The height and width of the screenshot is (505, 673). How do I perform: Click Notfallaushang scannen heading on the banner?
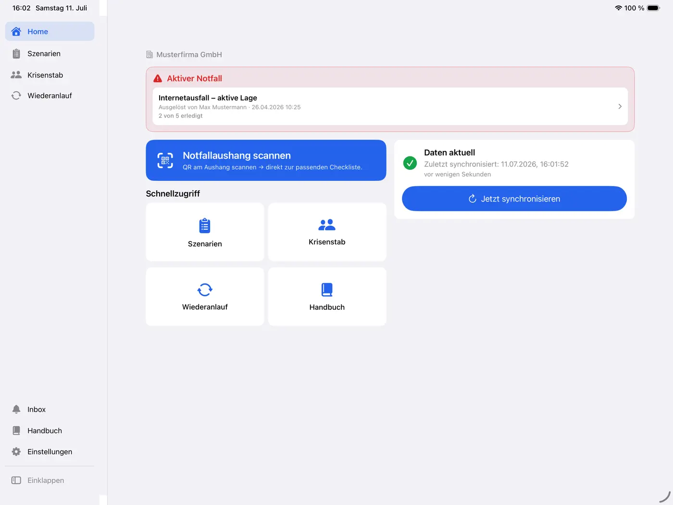pyautogui.click(x=237, y=155)
